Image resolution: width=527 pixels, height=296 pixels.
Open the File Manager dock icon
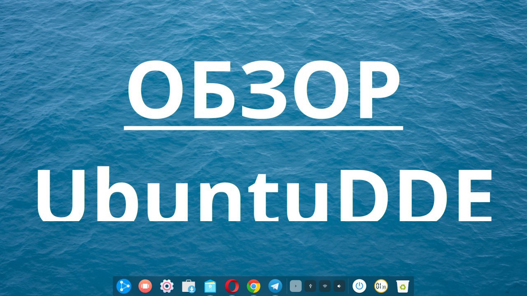tap(210, 286)
